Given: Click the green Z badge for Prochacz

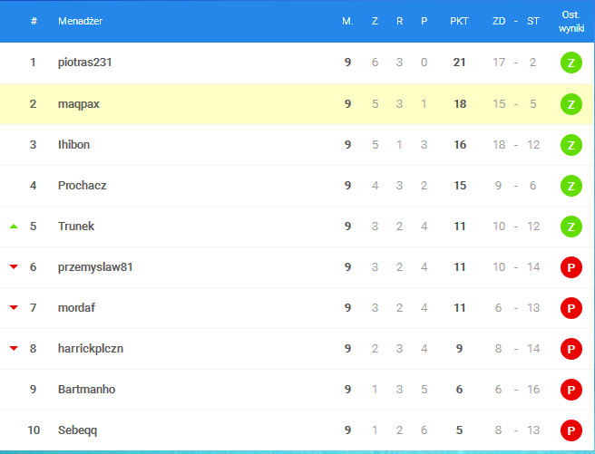Looking at the screenshot, I should pos(571,186).
